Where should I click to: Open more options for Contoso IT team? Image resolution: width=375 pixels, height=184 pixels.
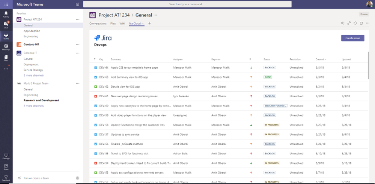(77, 53)
